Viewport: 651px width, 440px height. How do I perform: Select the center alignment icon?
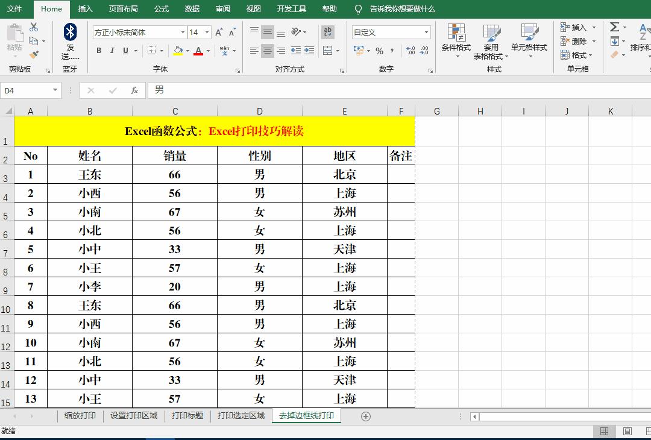[267, 51]
